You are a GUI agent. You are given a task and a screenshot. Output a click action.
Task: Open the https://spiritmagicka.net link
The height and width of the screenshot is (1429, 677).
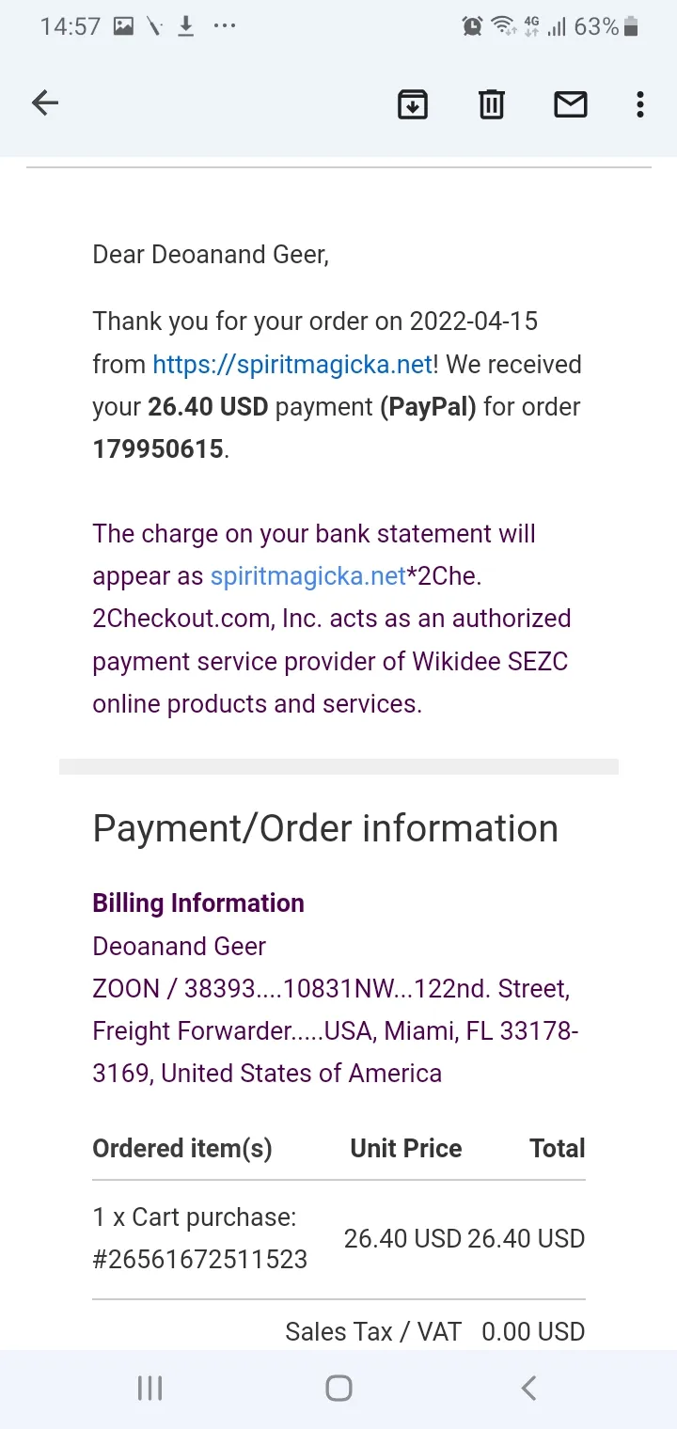click(292, 364)
